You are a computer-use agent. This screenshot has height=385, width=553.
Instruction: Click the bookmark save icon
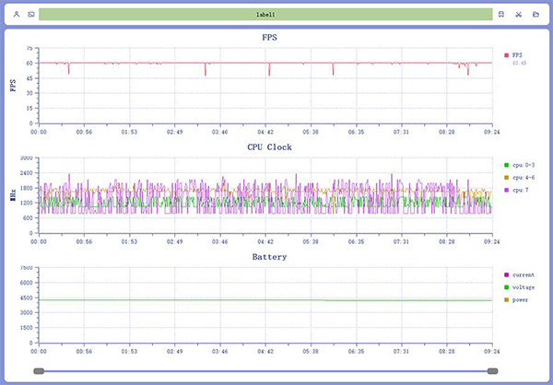[501, 15]
